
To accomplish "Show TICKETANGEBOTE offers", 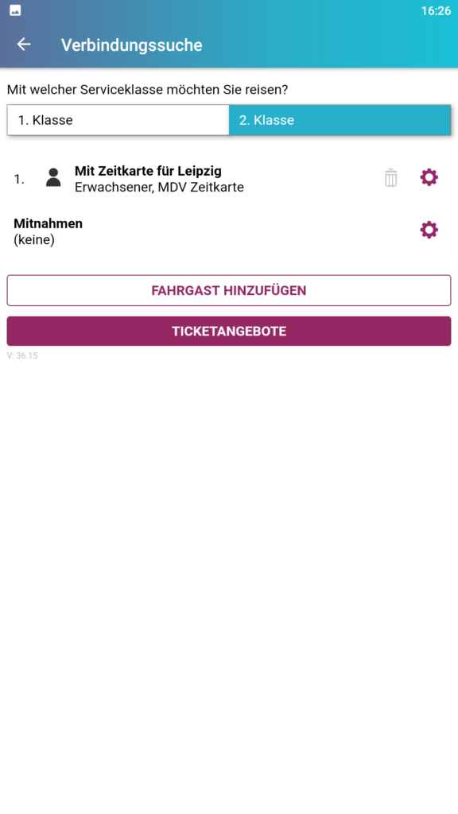I will (x=229, y=331).
